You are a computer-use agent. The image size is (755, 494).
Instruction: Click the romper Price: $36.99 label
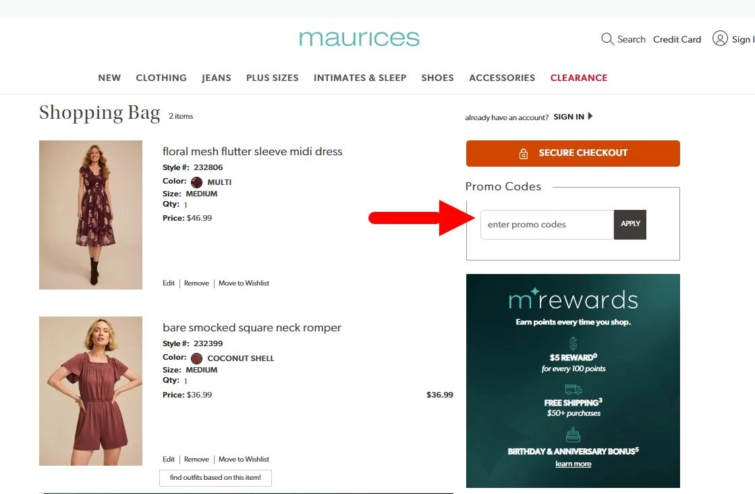click(188, 395)
